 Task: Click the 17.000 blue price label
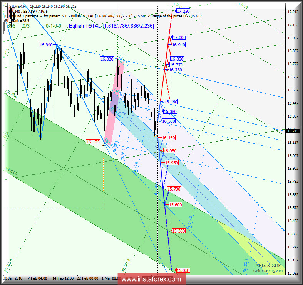click(179, 37)
